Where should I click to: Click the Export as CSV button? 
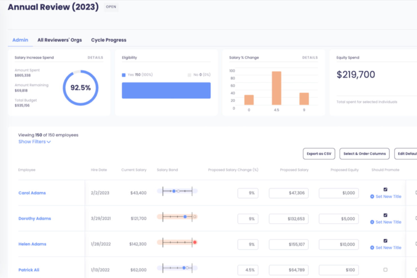tap(319, 154)
